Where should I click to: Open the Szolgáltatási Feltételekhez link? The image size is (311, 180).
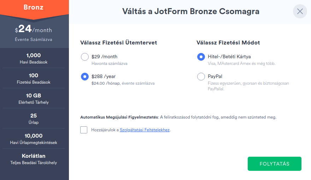click(145, 130)
